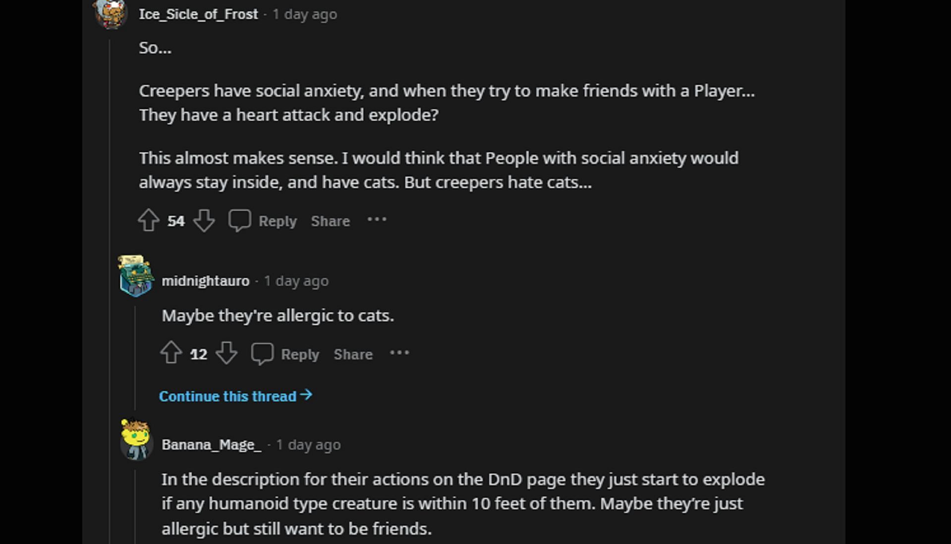The width and height of the screenshot is (951, 544).
Task: Share Ice_Sicle_of_Frost's comment
Action: pos(330,221)
